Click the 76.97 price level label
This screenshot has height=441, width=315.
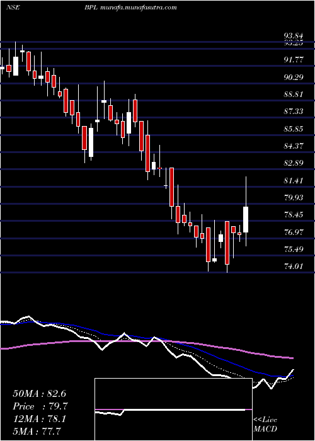click(x=294, y=232)
